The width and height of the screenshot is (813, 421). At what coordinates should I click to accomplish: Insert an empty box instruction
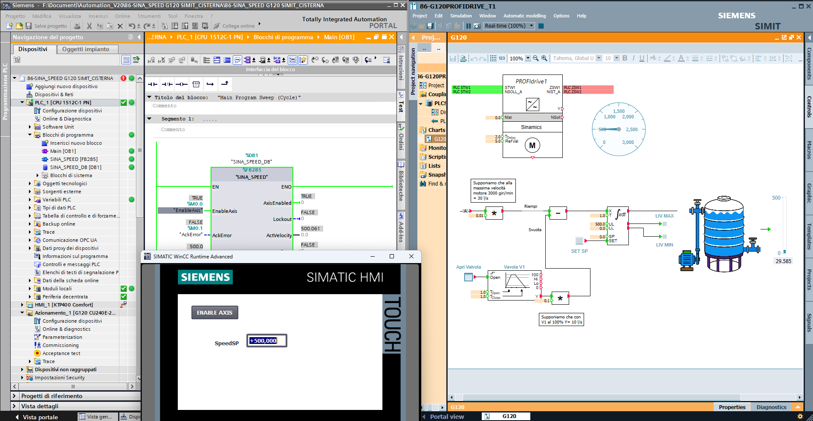pyautogui.click(x=196, y=84)
